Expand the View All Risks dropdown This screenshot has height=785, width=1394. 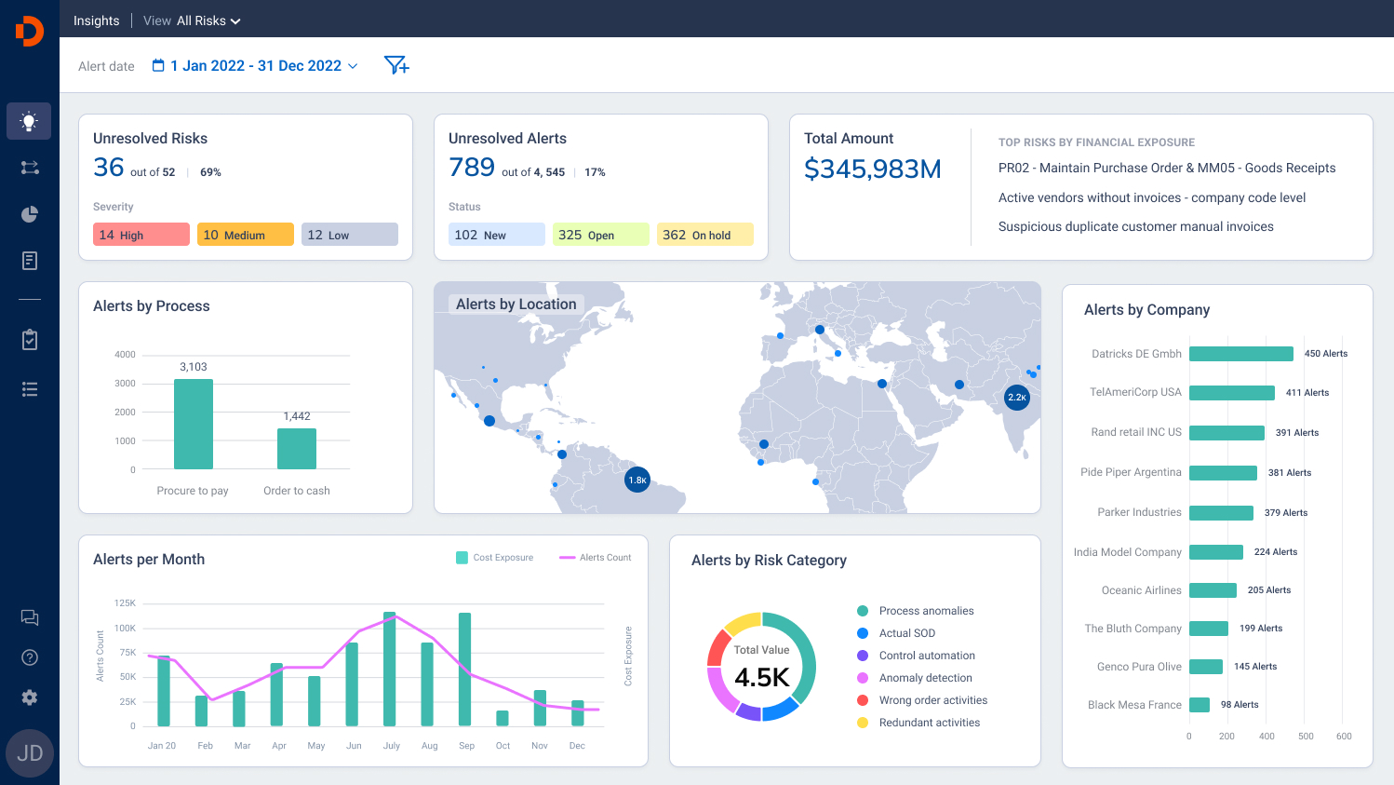(192, 20)
